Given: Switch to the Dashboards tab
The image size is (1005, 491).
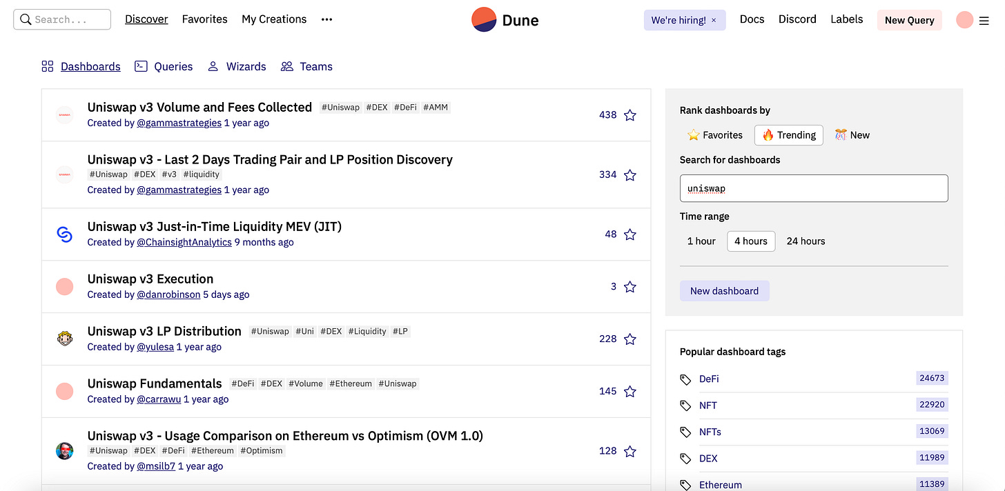Looking at the screenshot, I should click(81, 67).
